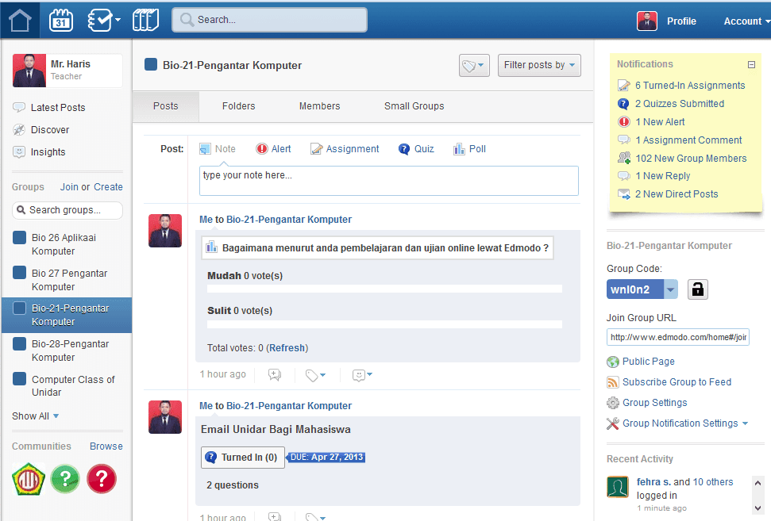Open the calendar planner icon

point(61,20)
